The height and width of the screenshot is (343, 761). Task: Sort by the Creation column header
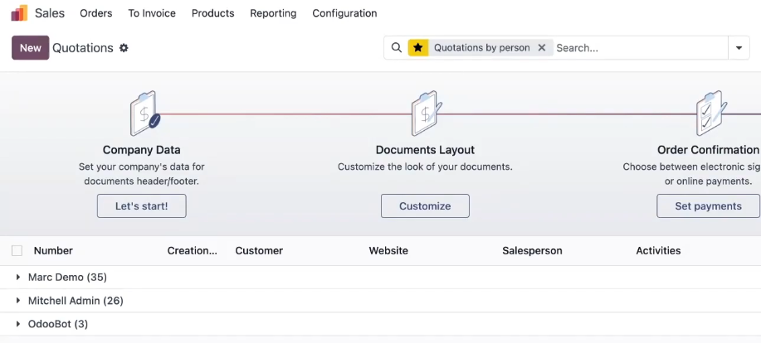193,250
